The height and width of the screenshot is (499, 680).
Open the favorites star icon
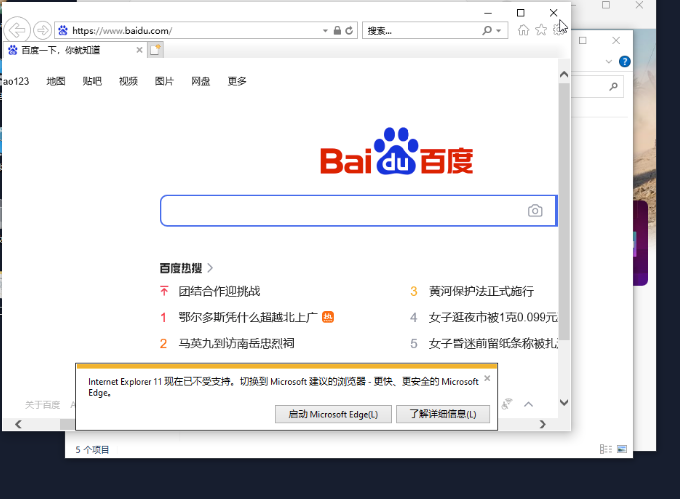pyautogui.click(x=541, y=30)
